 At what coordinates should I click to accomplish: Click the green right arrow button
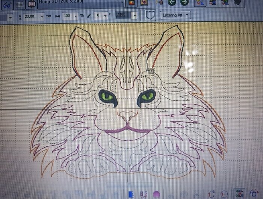tap(184, 2)
